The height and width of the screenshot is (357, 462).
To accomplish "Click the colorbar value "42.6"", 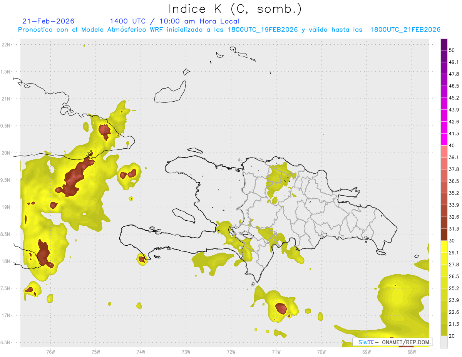I will [x=454, y=122].
